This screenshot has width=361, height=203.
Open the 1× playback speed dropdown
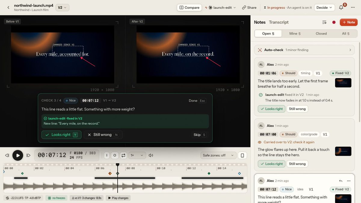coord(137,155)
